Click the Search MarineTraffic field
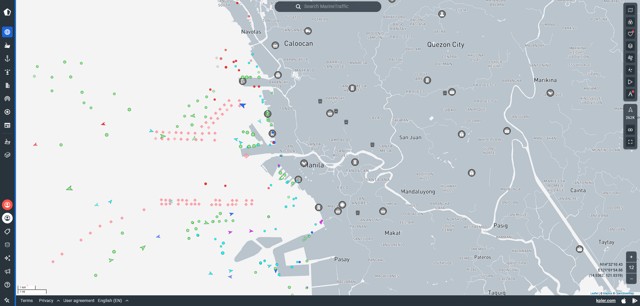The width and height of the screenshot is (640, 306). (x=328, y=7)
